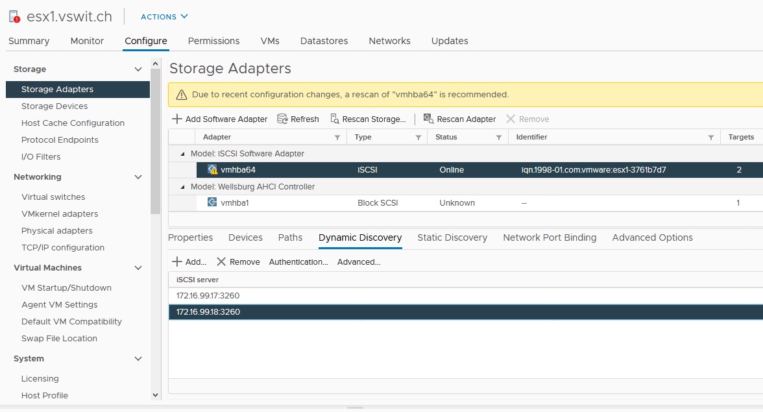Viewport: 763px width, 412px height.
Task: Click the Rescan Adapter icon
Action: tap(428, 119)
